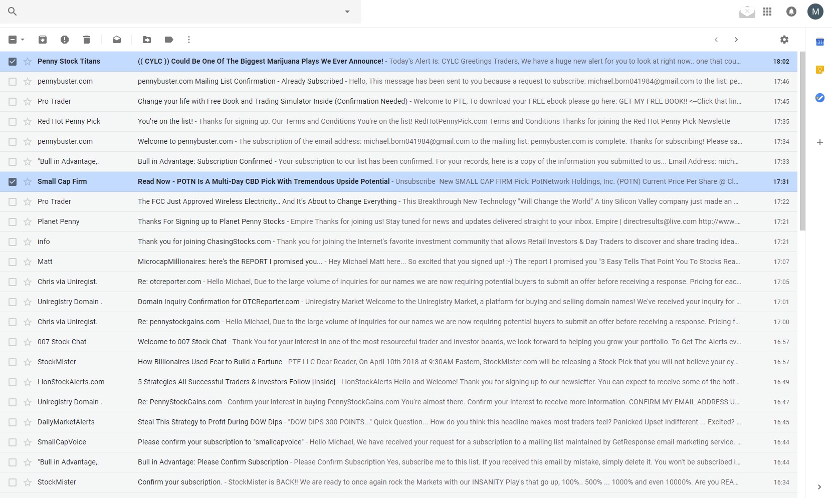Check the LionStockAlerts.com email
The height and width of the screenshot is (498, 832).
[13, 382]
